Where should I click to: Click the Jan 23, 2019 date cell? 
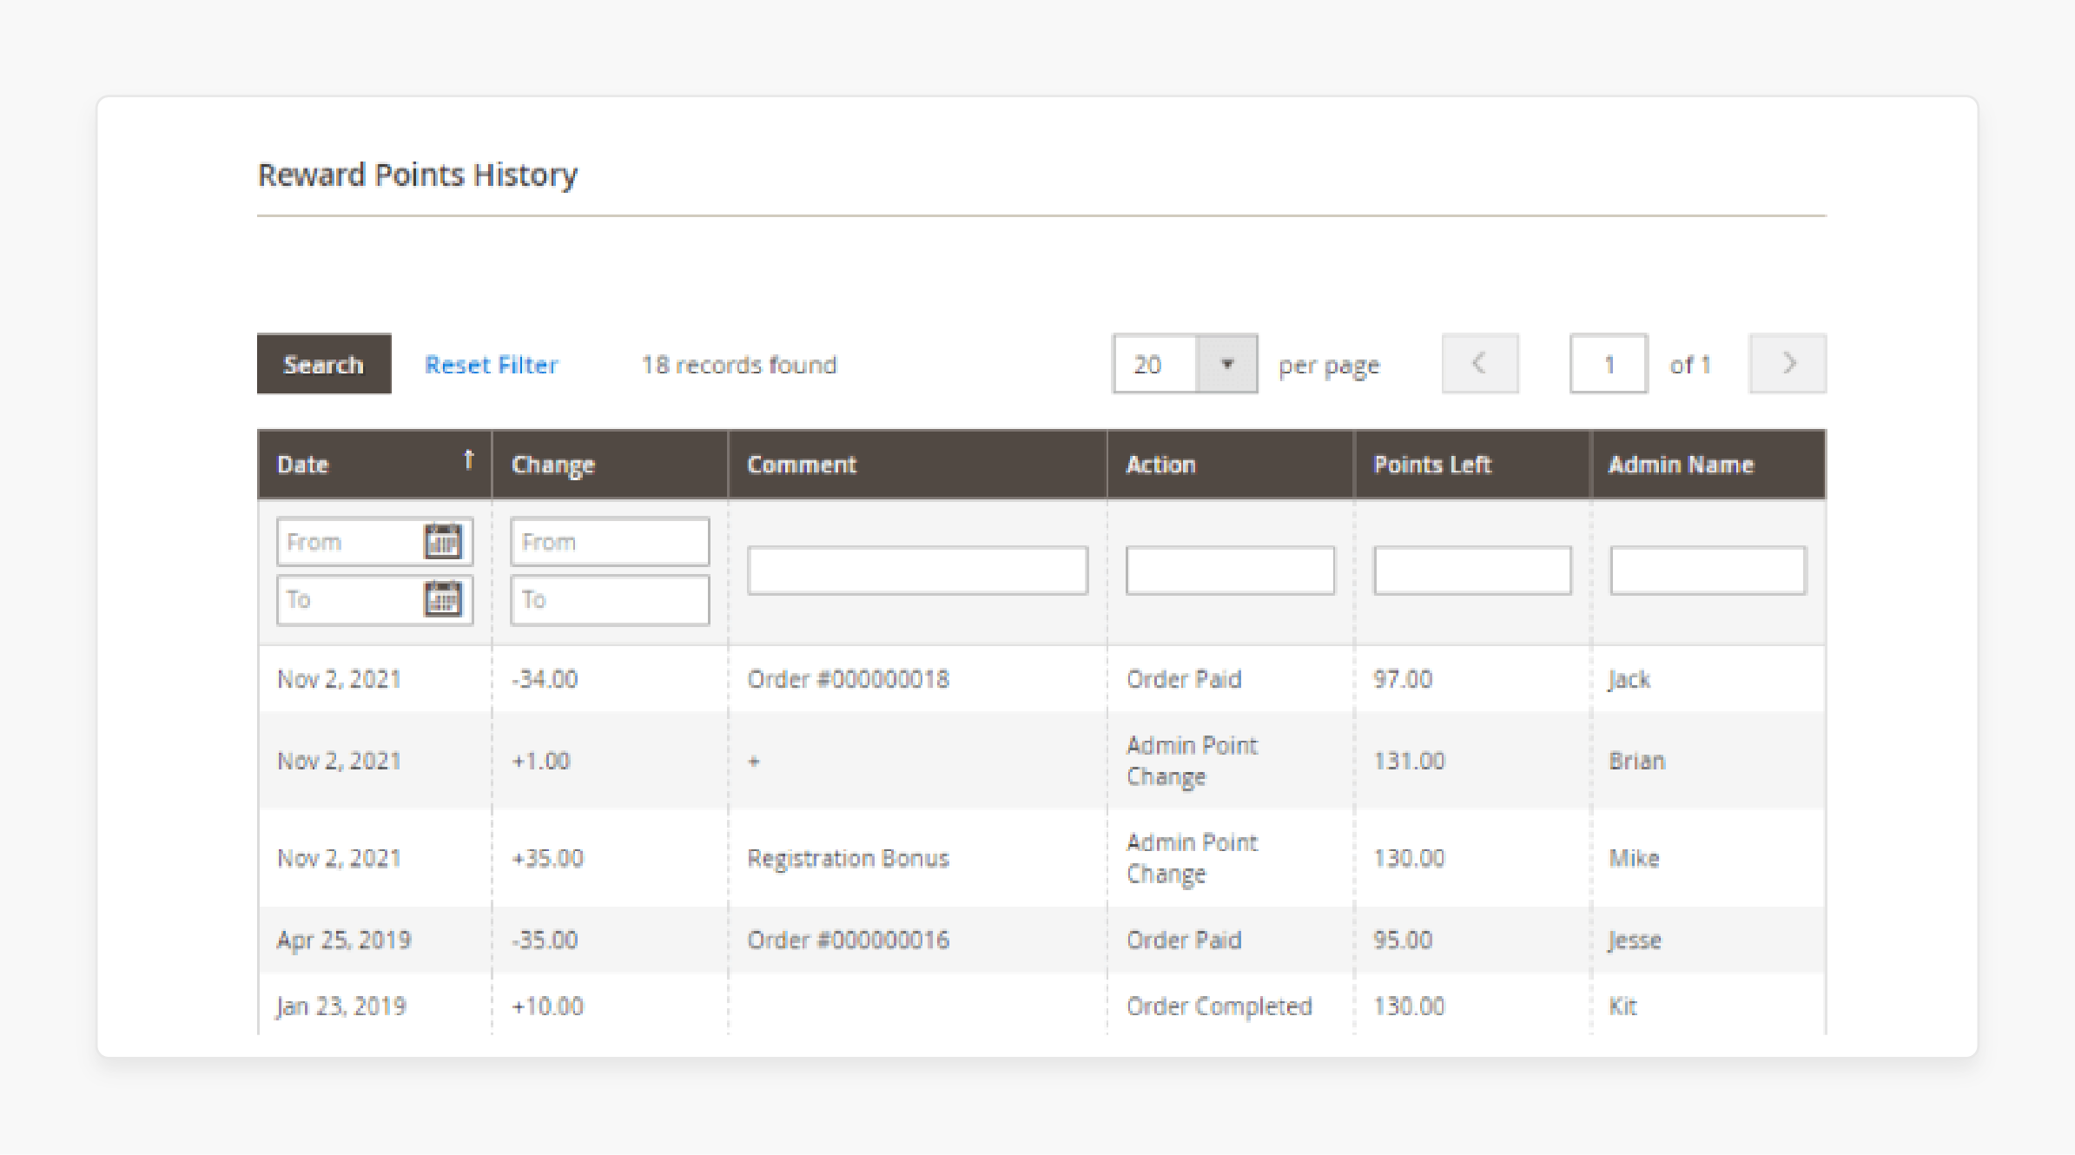(x=341, y=1006)
